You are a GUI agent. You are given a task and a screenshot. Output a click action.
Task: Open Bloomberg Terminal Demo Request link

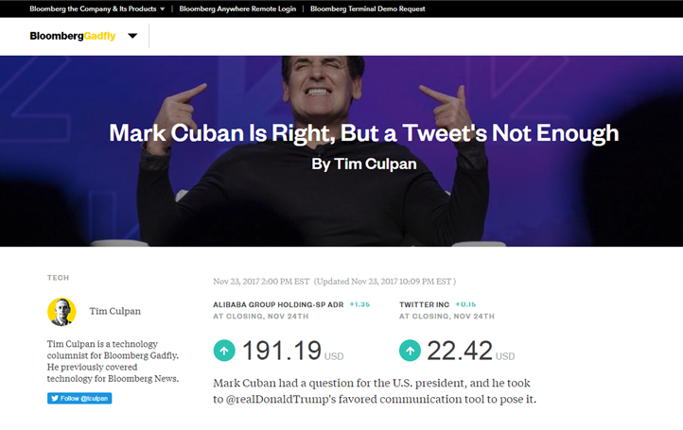click(367, 9)
